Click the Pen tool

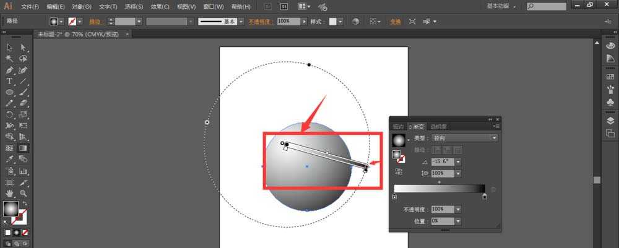click(x=10, y=70)
